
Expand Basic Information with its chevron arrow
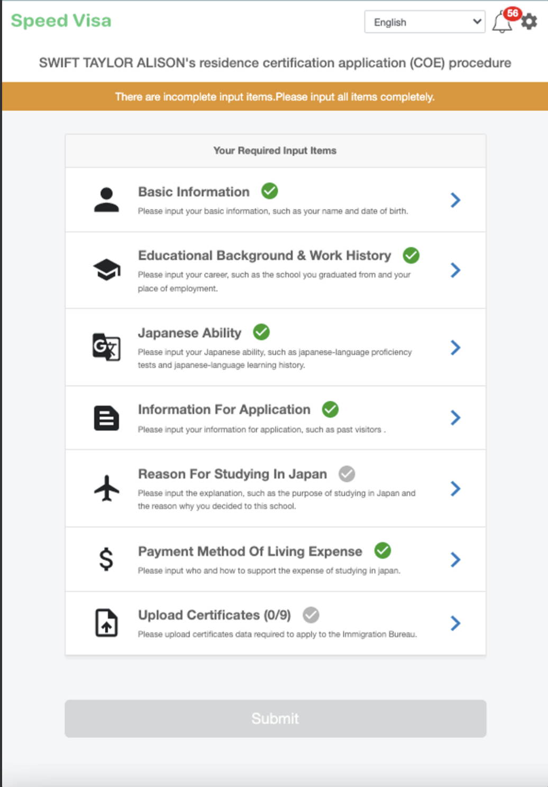(455, 200)
